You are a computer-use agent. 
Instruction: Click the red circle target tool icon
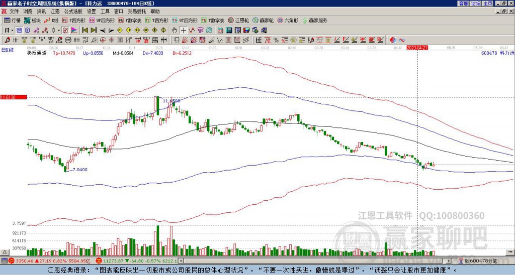103,40
